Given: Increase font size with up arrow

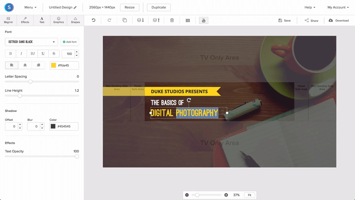Looking at the screenshot, I should pos(77,52).
